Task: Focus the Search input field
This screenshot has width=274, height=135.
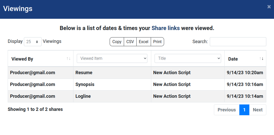Action: point(238,42)
